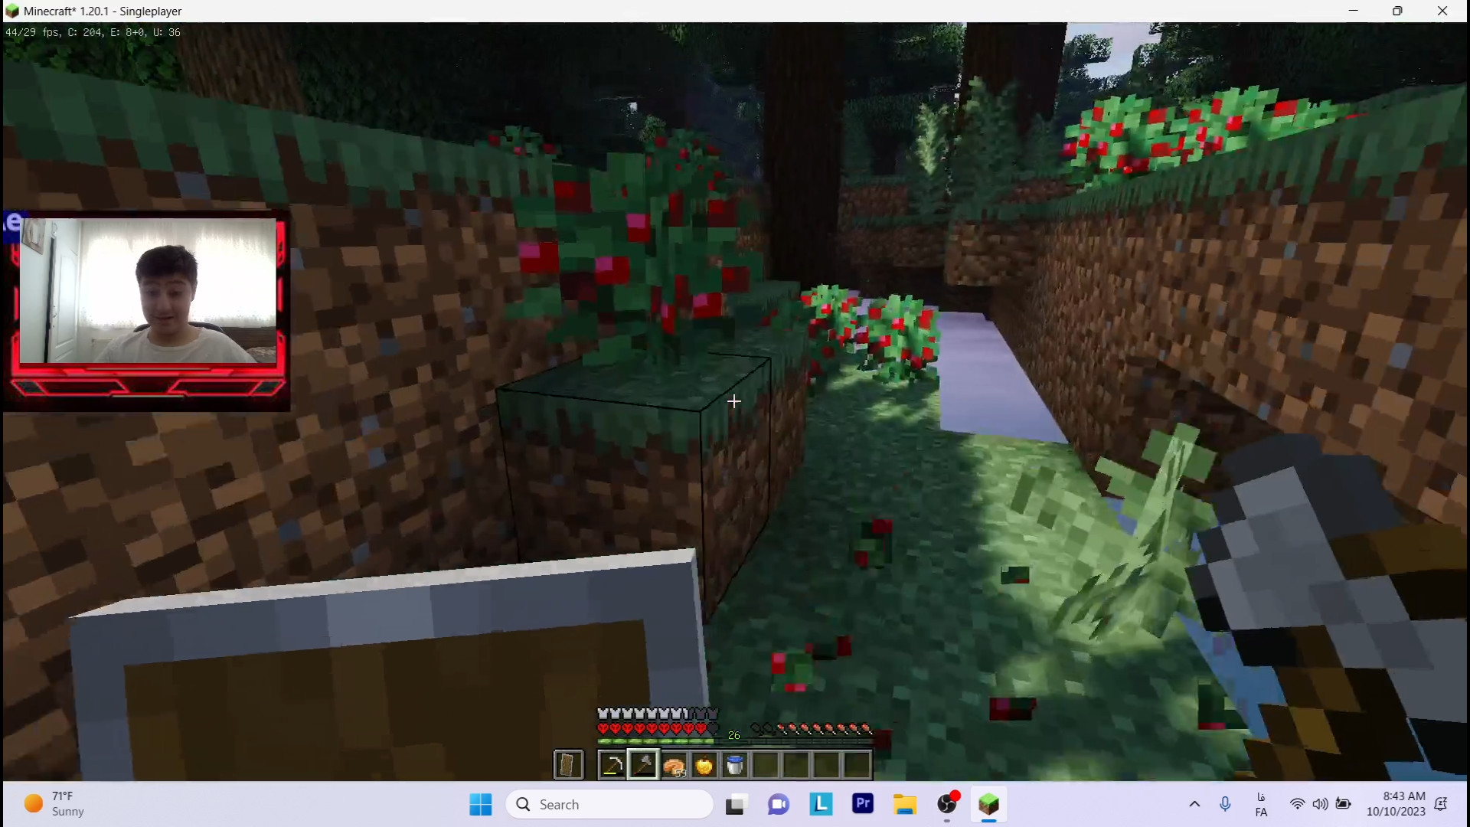Screen dimensions: 1470x827
Task: Click the fps debug text
Action: (93, 32)
